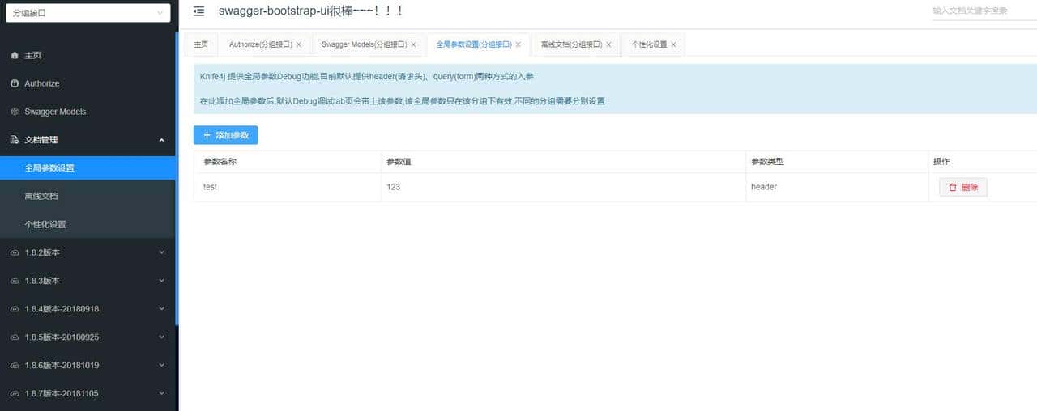Switch to the 主页 tab
1037x411 pixels.
pos(201,44)
